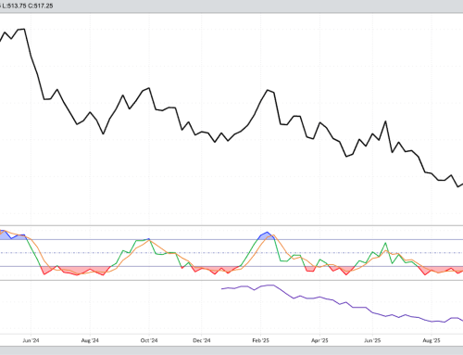The width and height of the screenshot is (463, 355).
Task: Click the Apr '25 date axis label
Action: pyautogui.click(x=319, y=340)
